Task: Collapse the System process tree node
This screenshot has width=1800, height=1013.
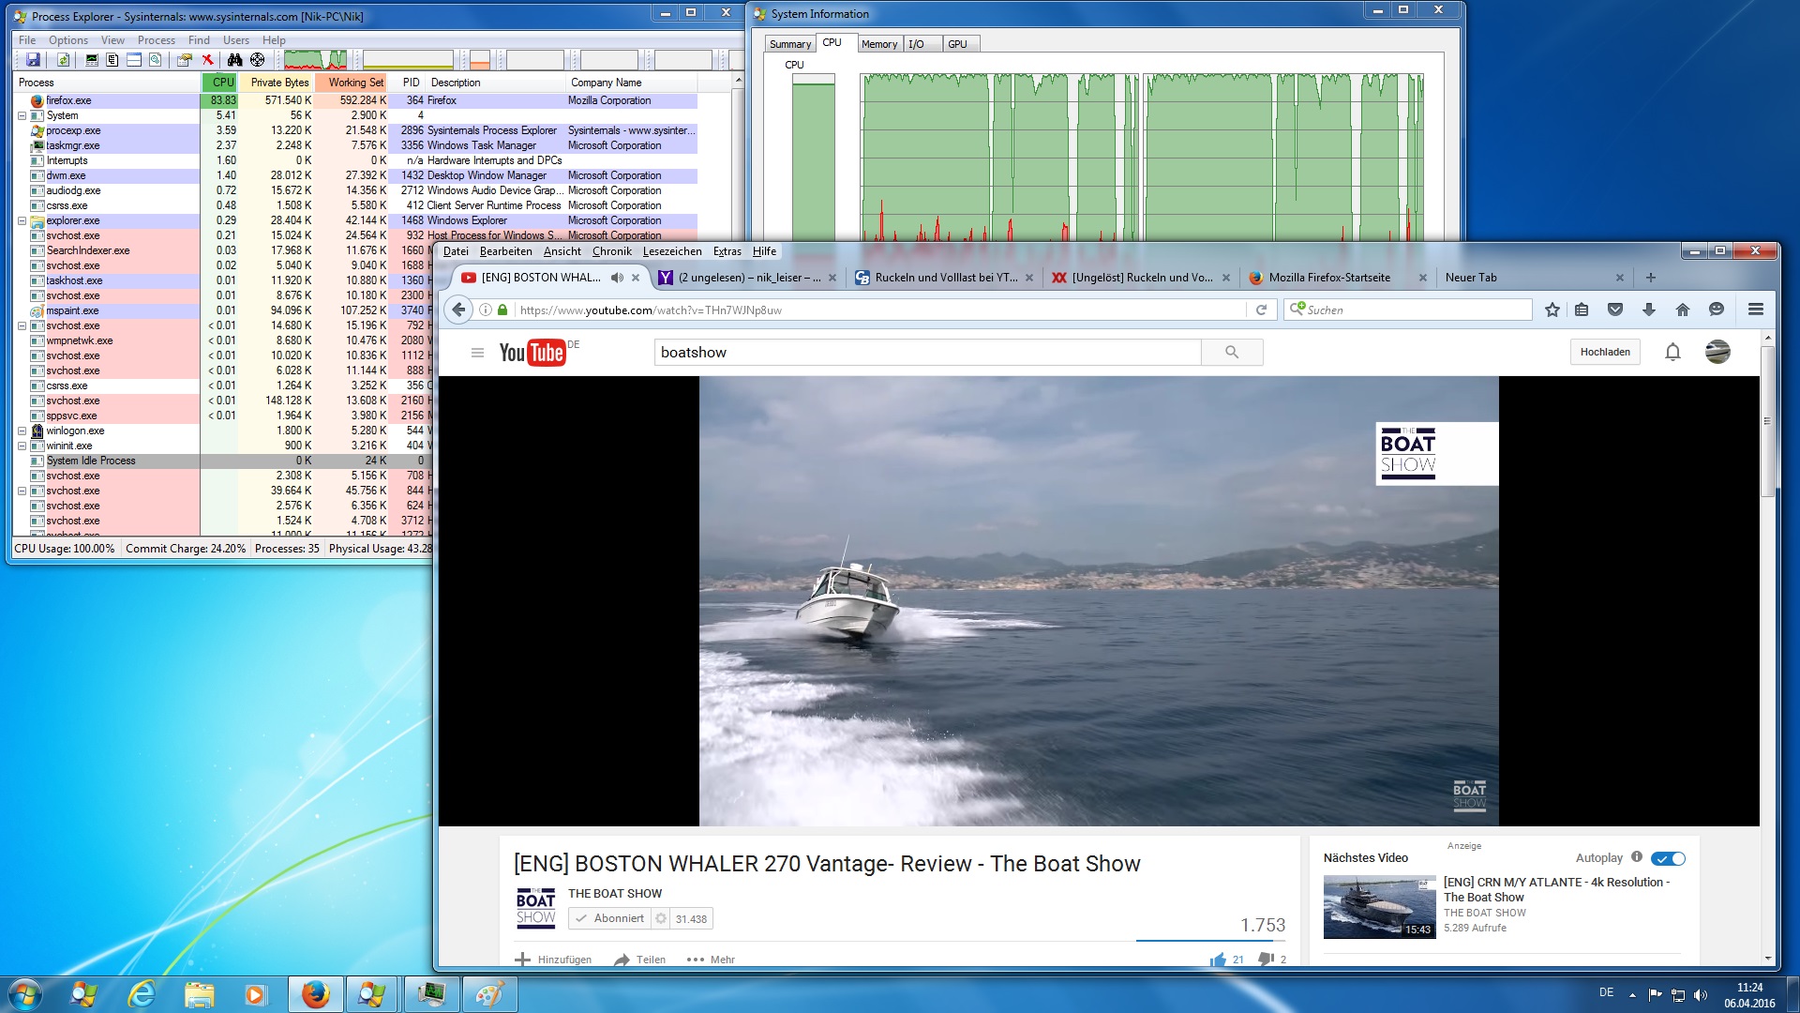Action: tap(22, 116)
